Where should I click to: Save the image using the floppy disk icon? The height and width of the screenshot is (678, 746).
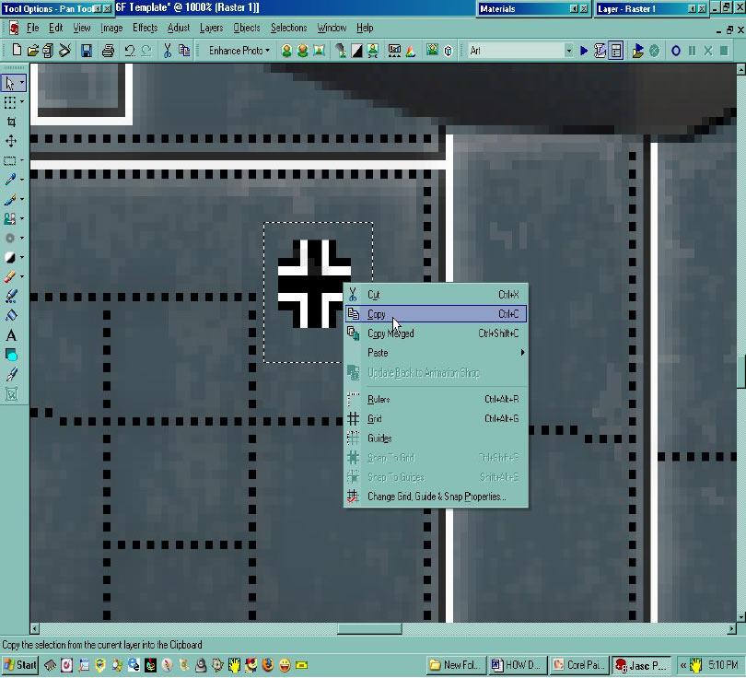click(x=87, y=51)
